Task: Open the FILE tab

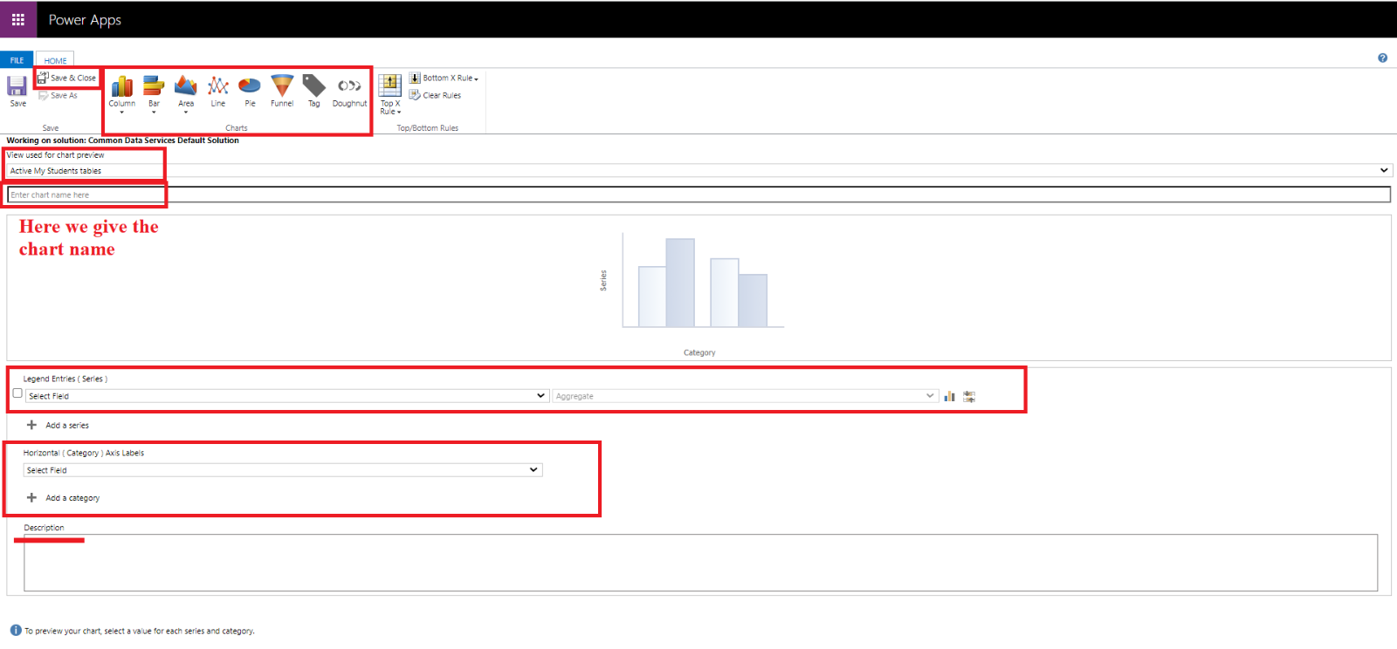Action: (17, 60)
